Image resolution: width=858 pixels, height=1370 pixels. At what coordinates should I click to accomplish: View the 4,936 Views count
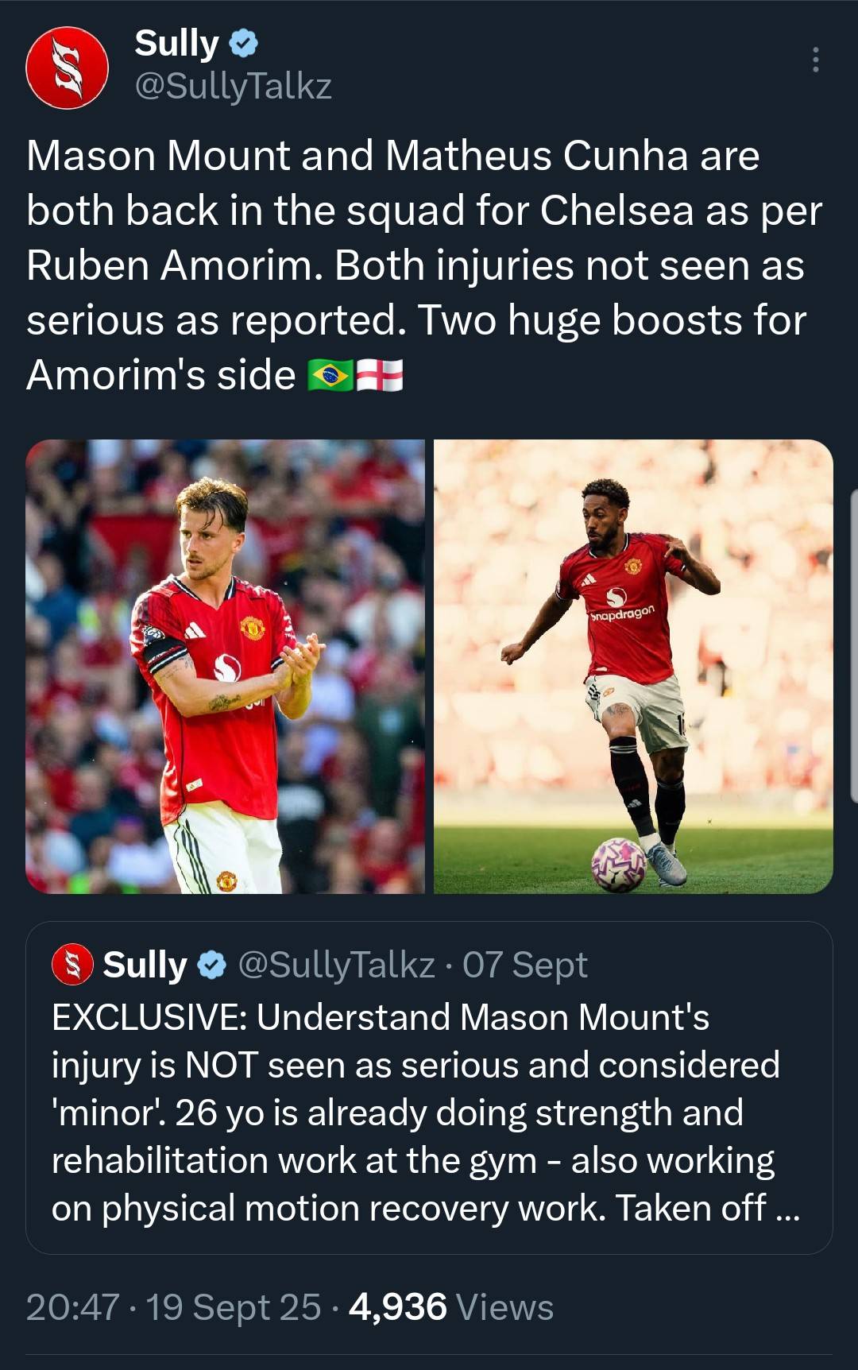tap(450, 1307)
